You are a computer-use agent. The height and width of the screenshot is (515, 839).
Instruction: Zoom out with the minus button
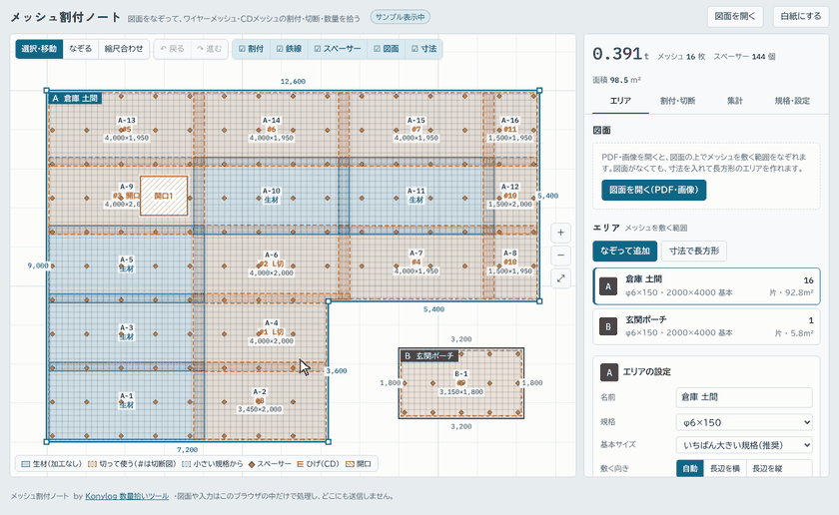click(560, 256)
